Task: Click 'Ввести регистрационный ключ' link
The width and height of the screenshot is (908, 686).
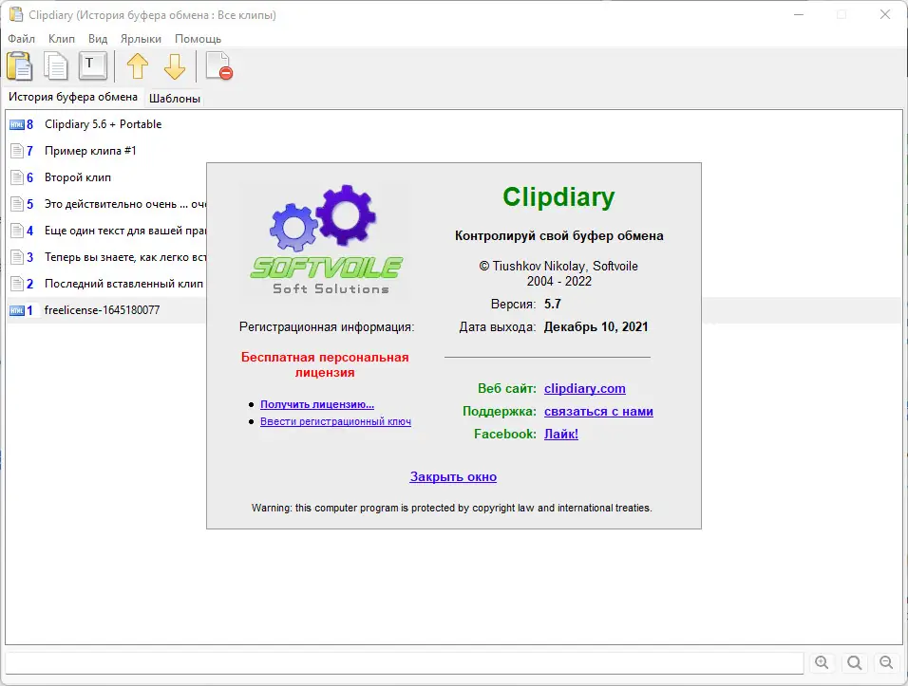Action: click(x=335, y=421)
